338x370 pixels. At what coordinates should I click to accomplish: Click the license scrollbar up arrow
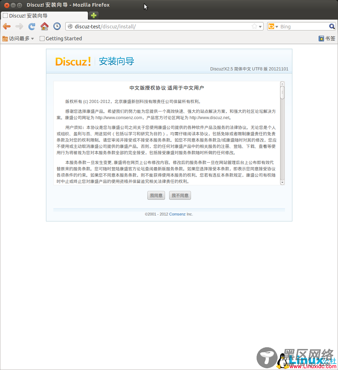(x=282, y=83)
